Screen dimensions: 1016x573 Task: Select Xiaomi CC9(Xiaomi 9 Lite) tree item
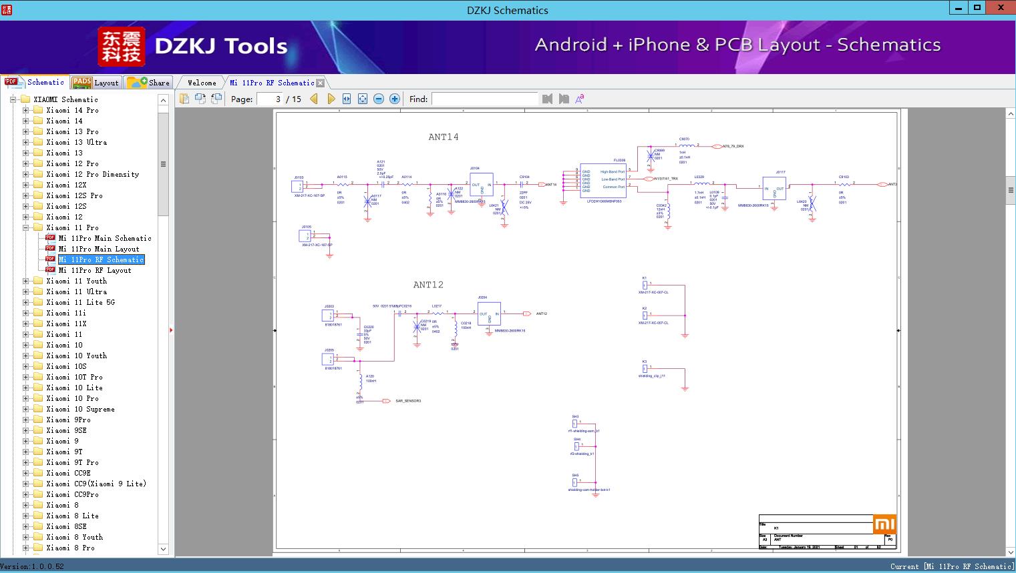coord(96,484)
